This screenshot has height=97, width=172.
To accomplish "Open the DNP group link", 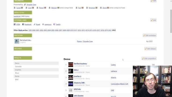I will (x=112, y=91).
